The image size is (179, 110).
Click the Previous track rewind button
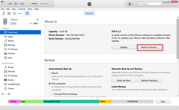pos(10,4)
